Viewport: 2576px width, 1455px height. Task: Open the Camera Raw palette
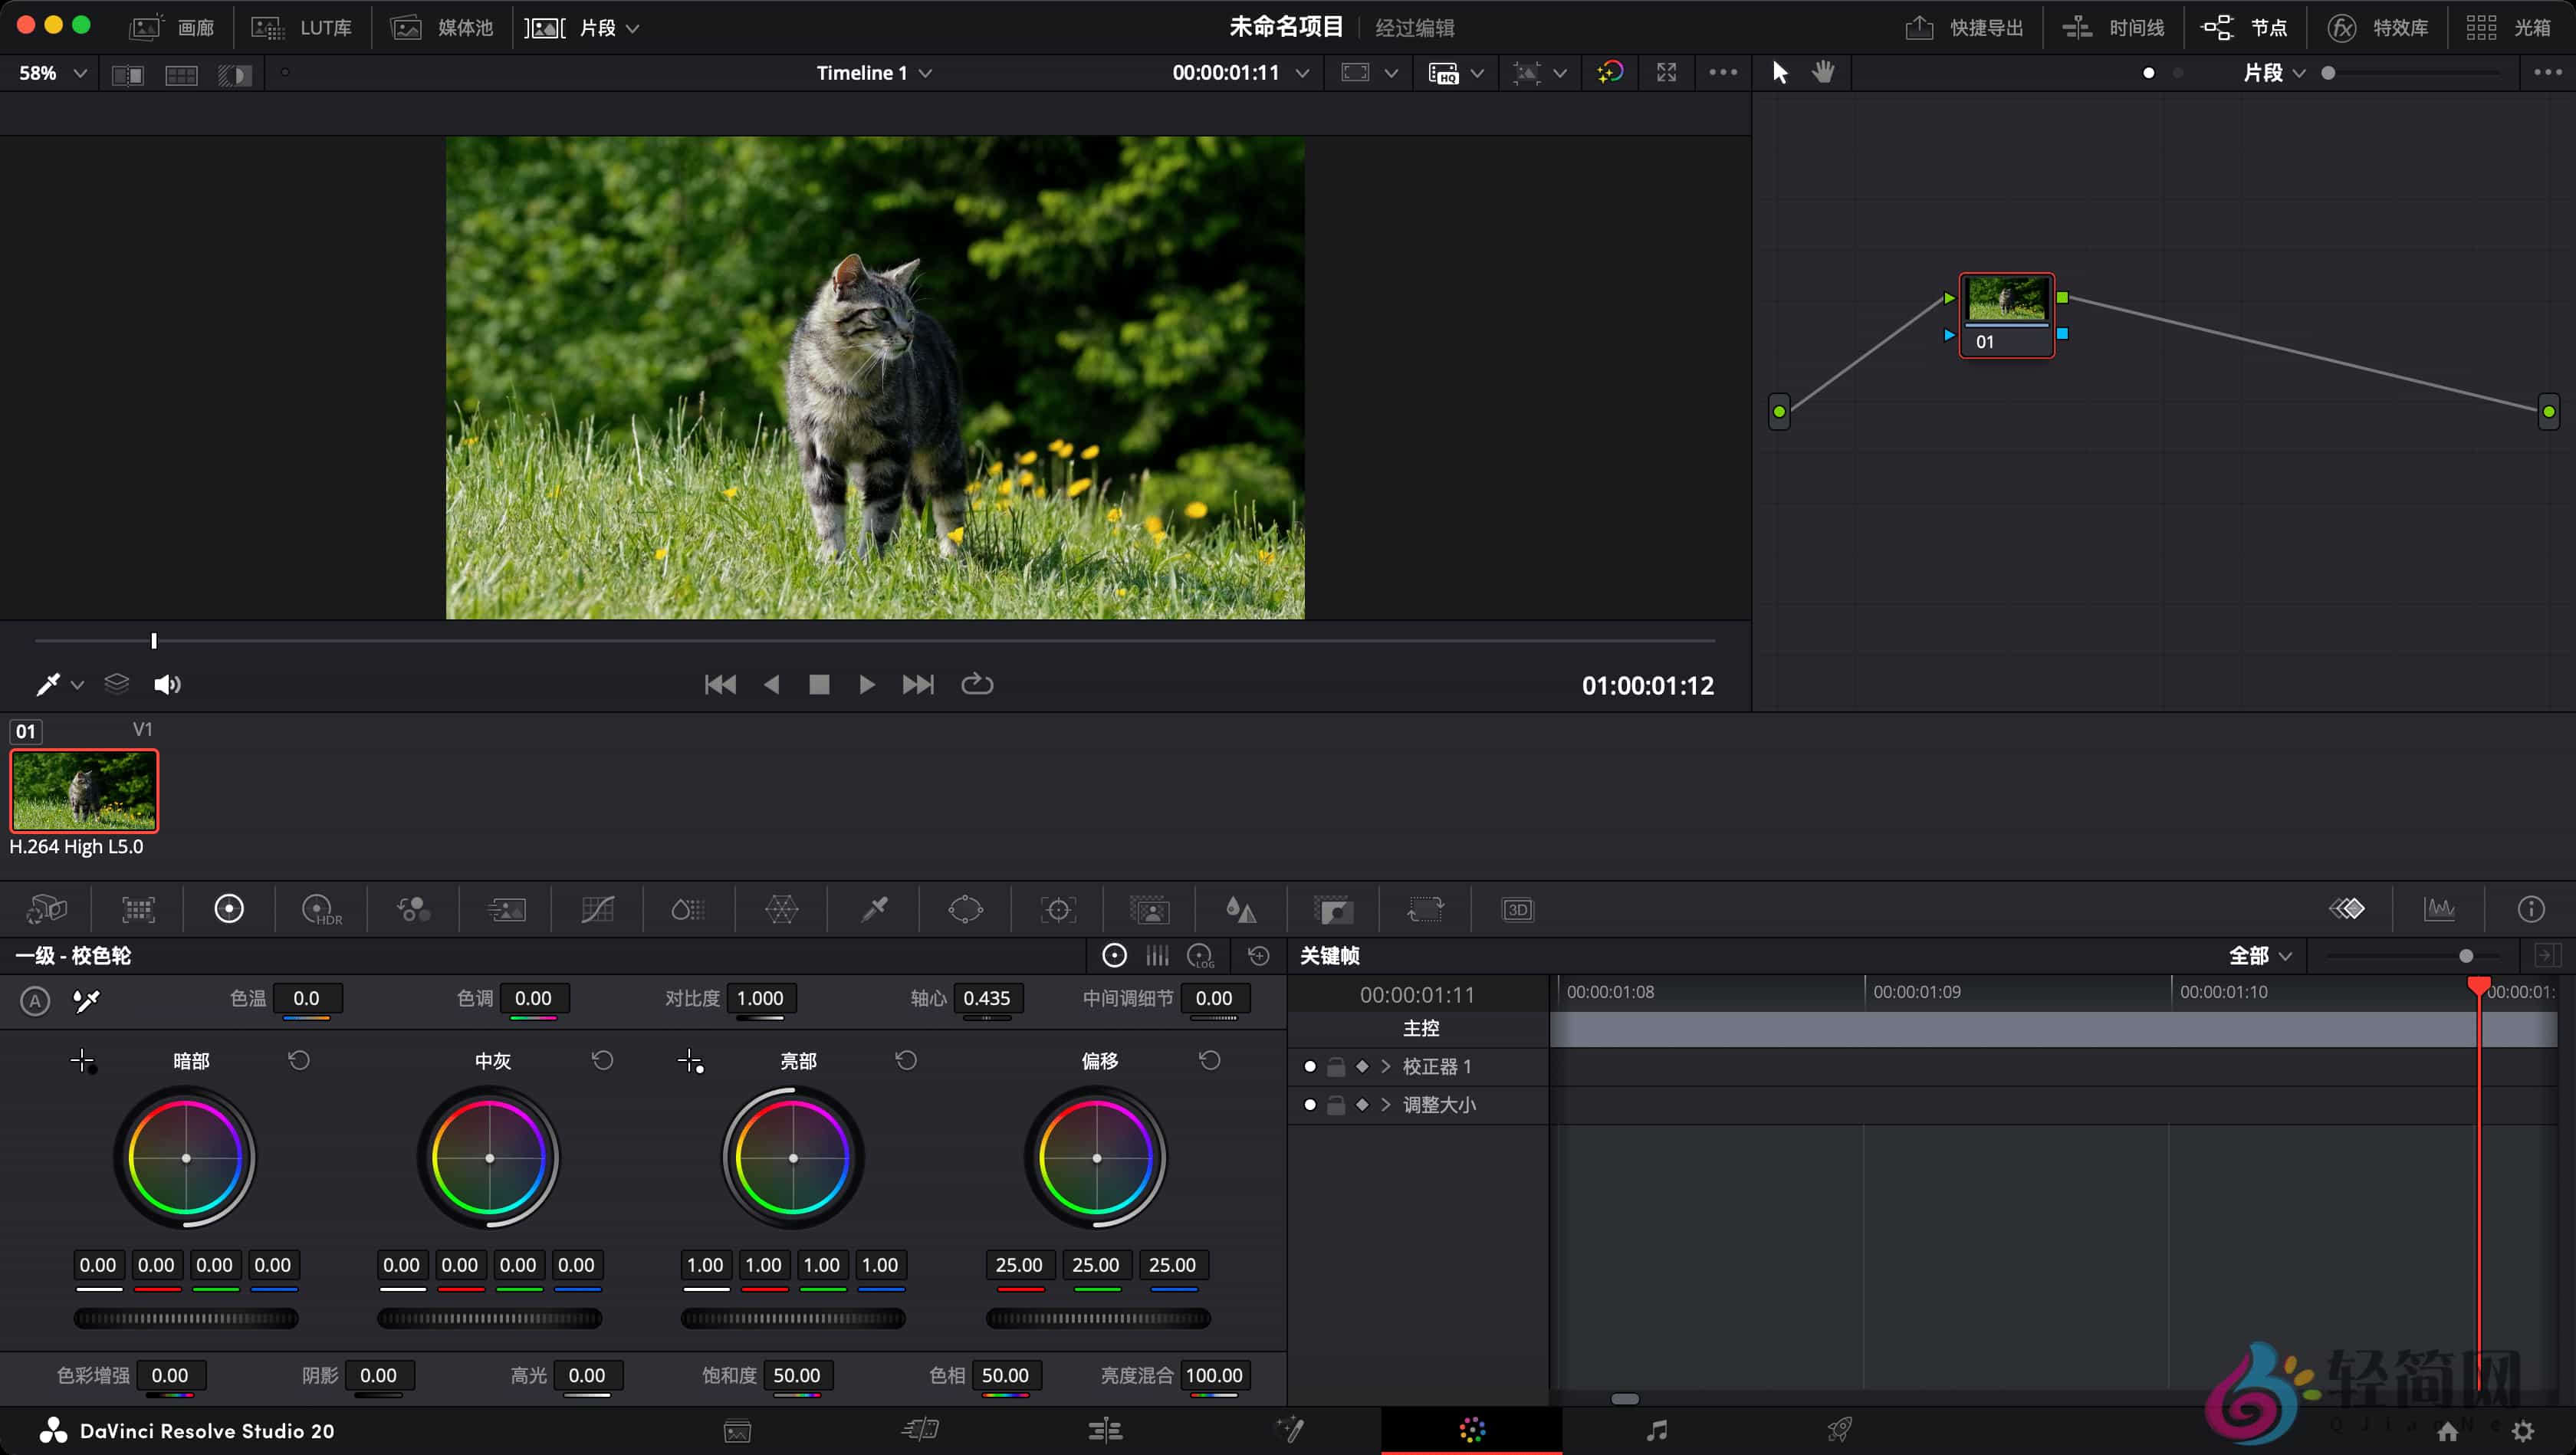coord(45,908)
